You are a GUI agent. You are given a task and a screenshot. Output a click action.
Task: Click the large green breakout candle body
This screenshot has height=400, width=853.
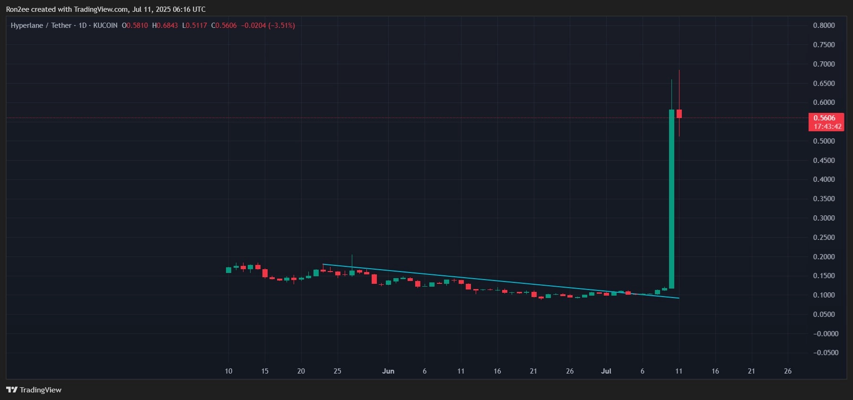tap(671, 198)
